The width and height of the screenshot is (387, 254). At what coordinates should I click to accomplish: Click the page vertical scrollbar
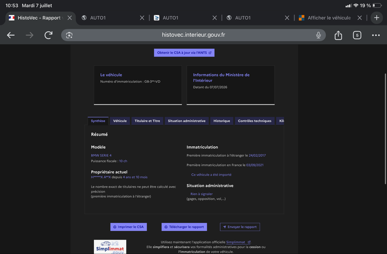pyautogui.click(x=385, y=129)
